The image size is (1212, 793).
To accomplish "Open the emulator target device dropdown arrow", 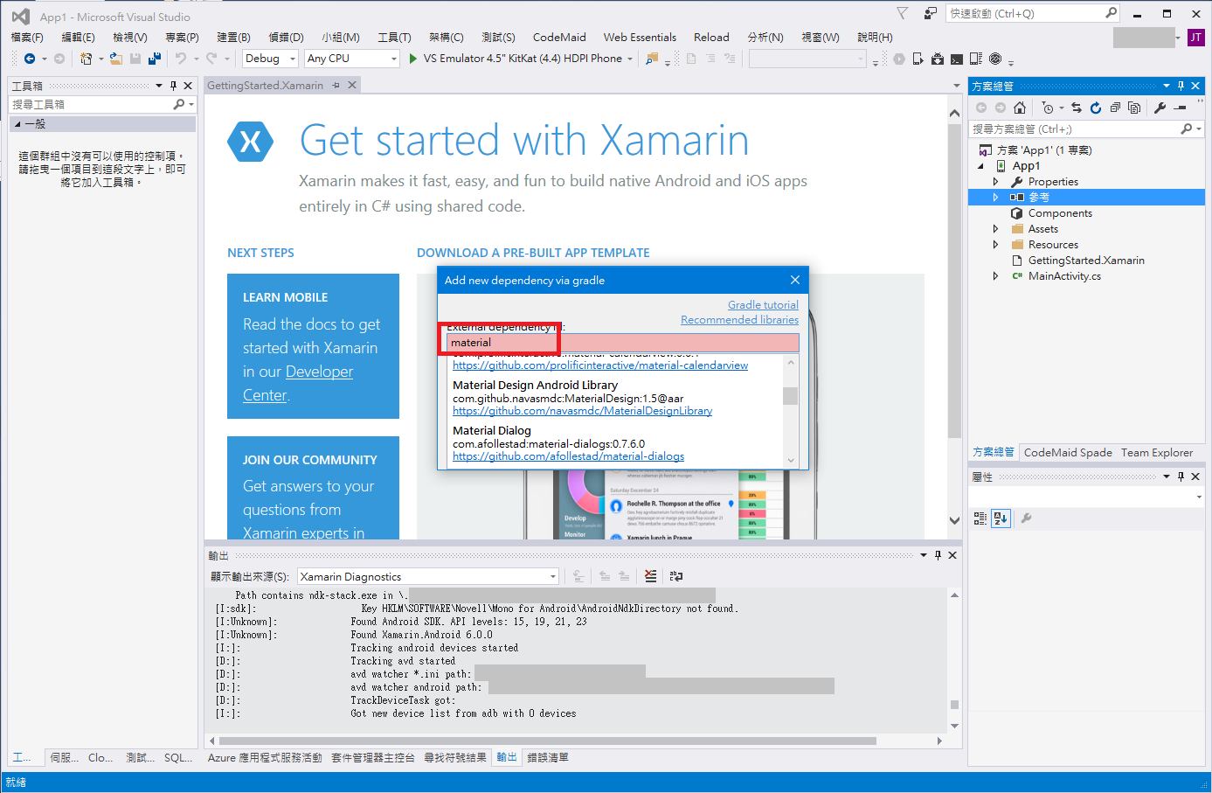I will (x=631, y=59).
